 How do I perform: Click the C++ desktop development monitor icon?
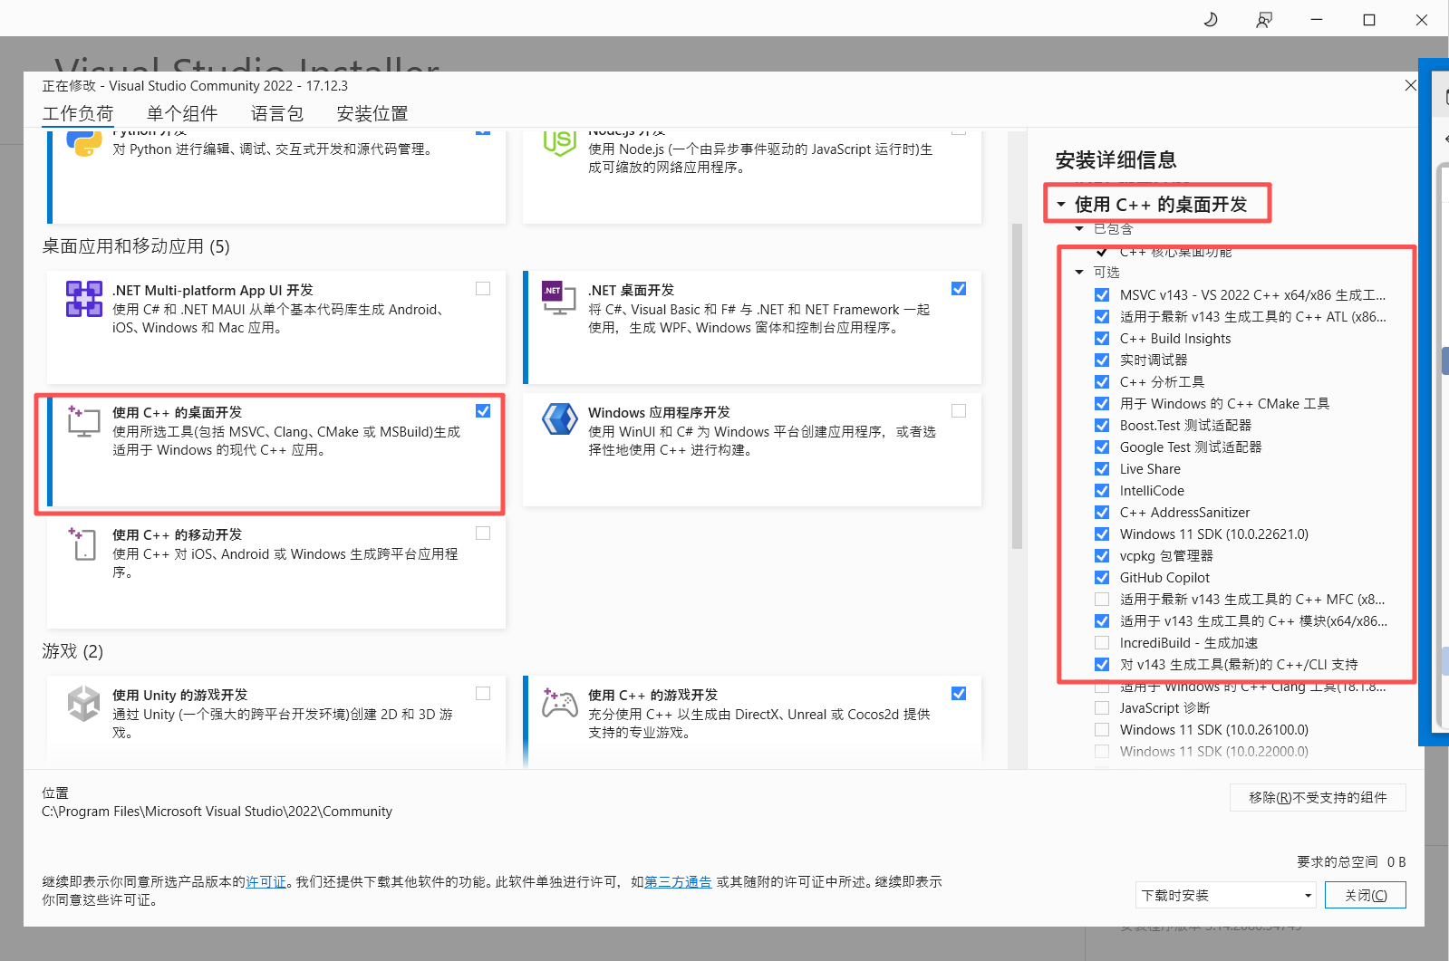click(x=84, y=421)
